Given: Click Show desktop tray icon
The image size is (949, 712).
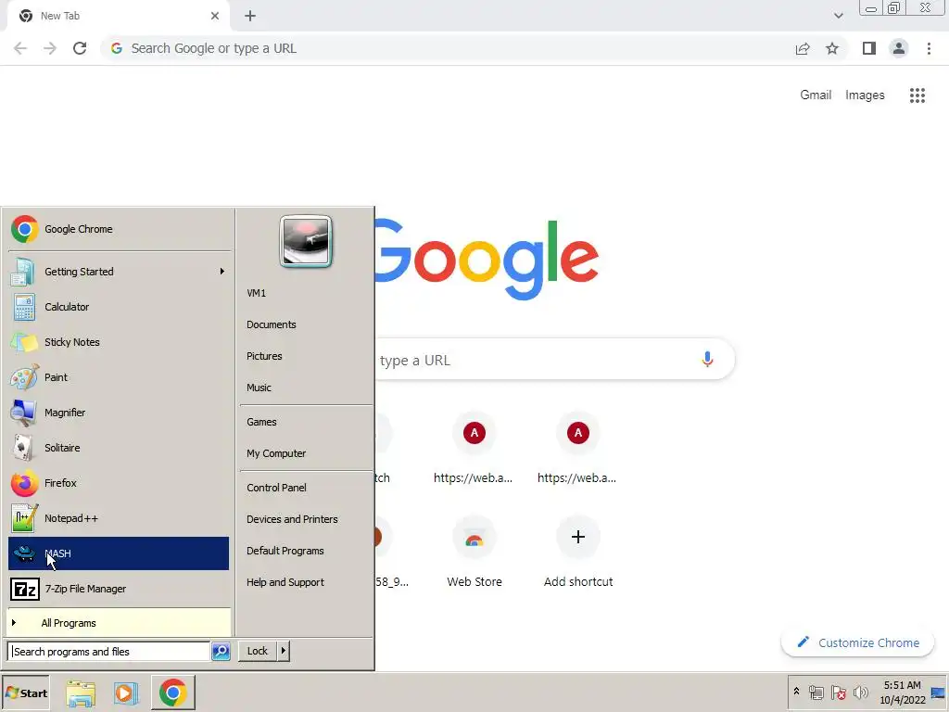Looking at the screenshot, I should [939, 692].
